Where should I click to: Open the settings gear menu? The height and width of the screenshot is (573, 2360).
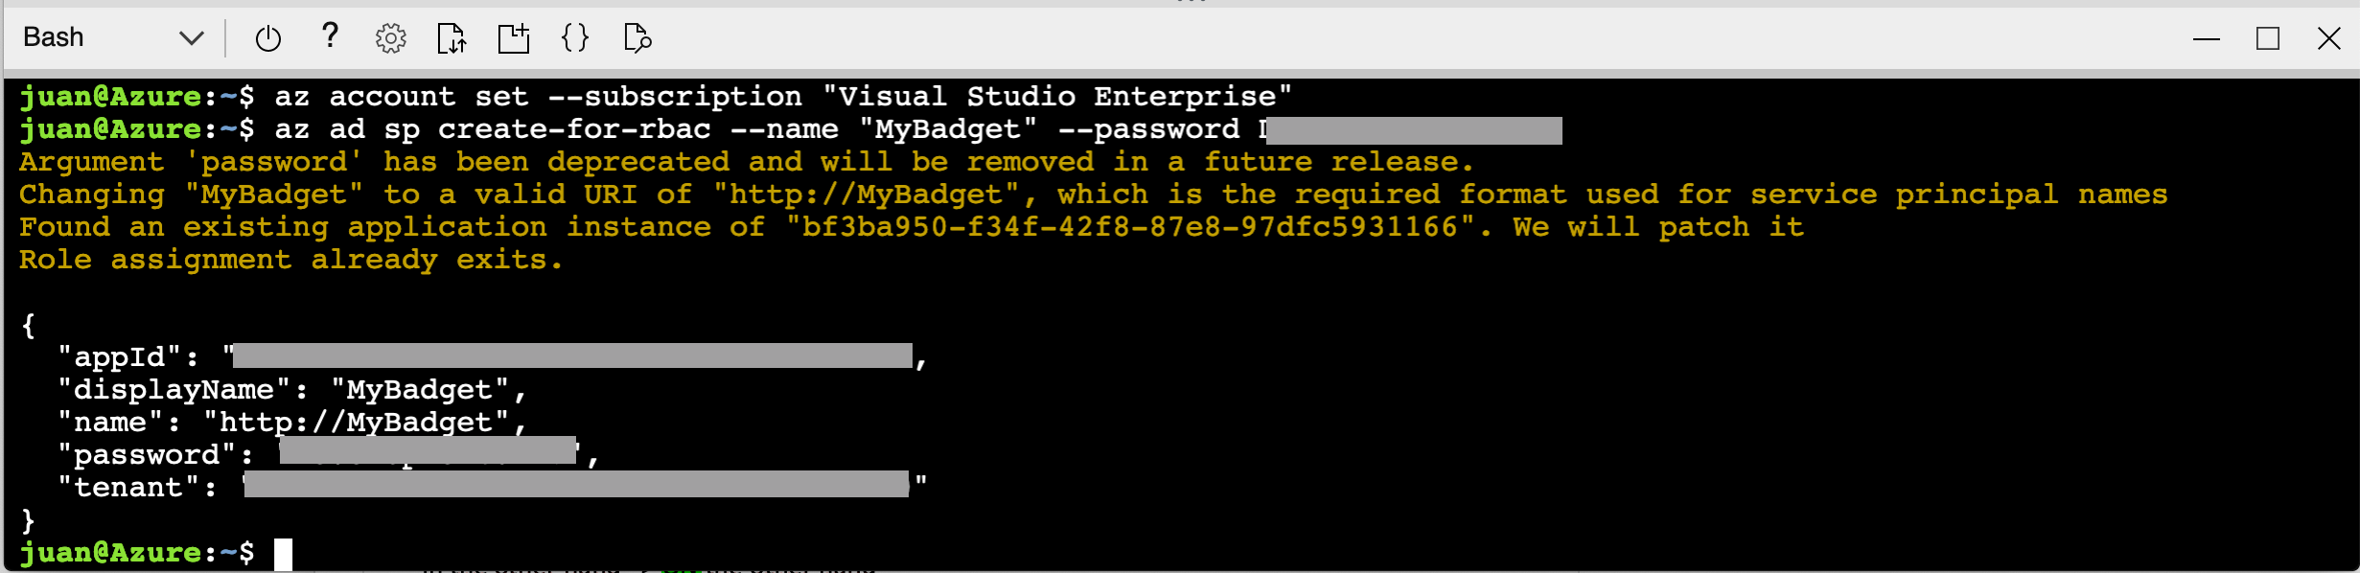[x=391, y=38]
